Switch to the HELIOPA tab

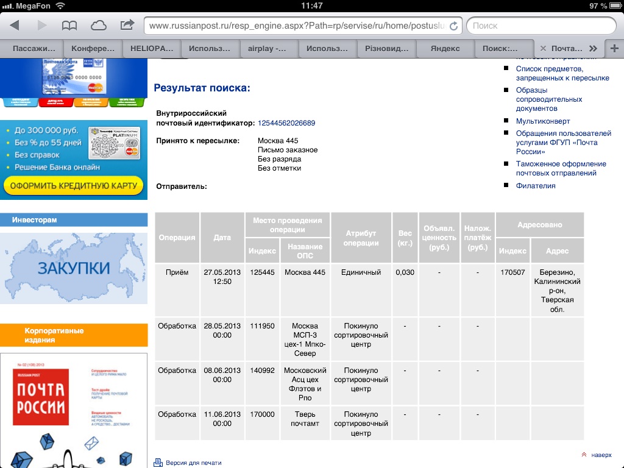pos(151,49)
